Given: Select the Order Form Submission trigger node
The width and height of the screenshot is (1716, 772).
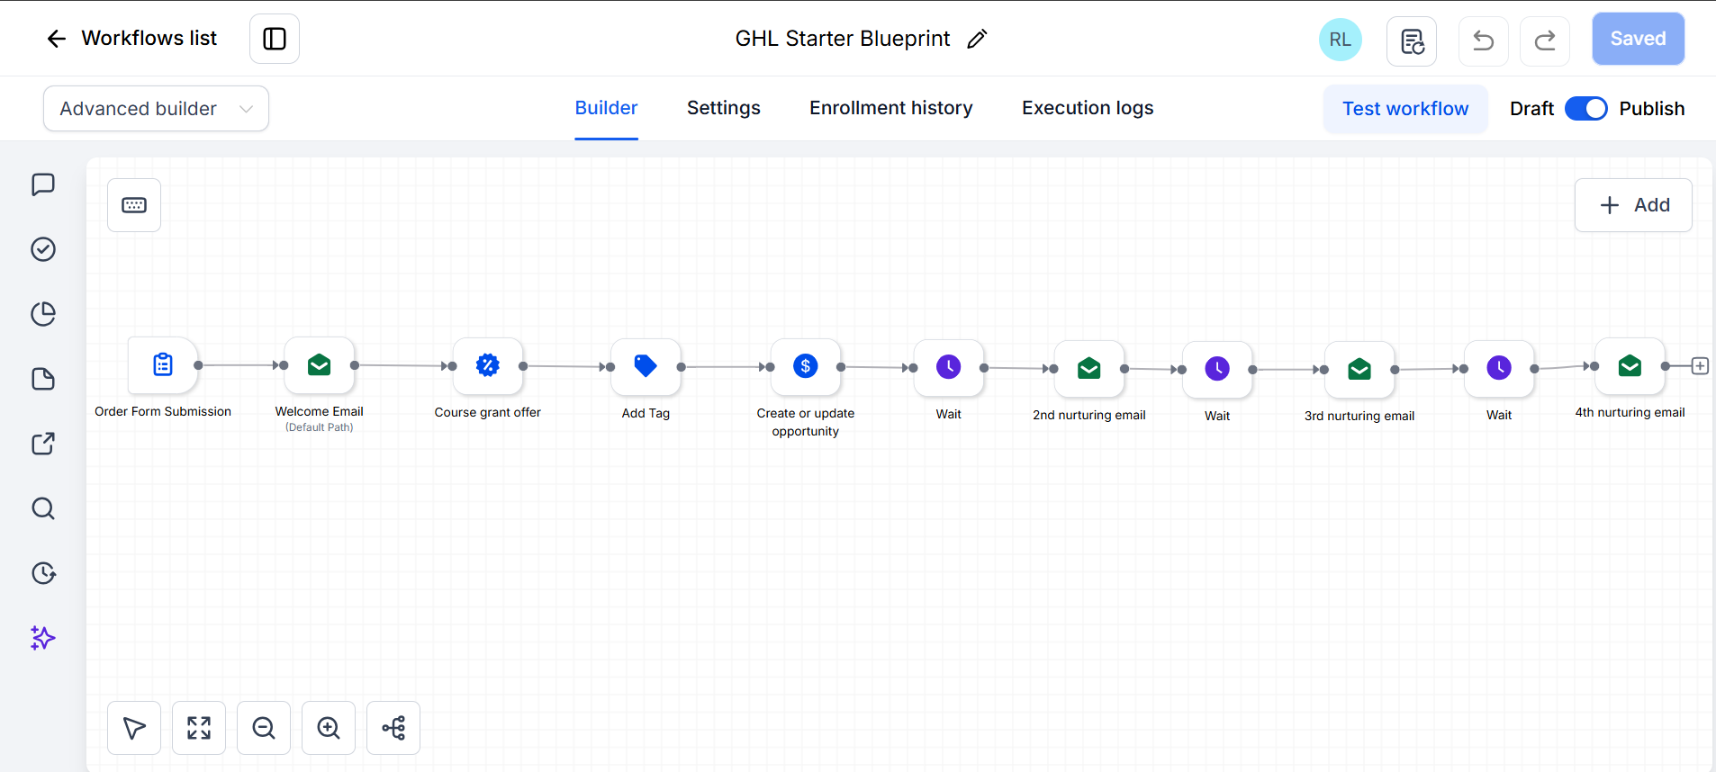Looking at the screenshot, I should pyautogui.click(x=163, y=364).
